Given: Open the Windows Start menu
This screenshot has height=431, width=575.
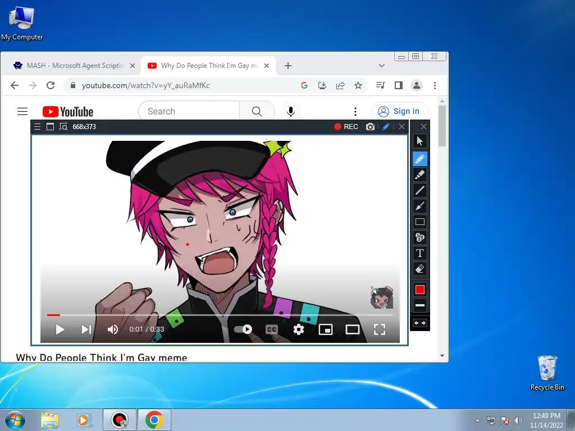Looking at the screenshot, I should (15, 420).
